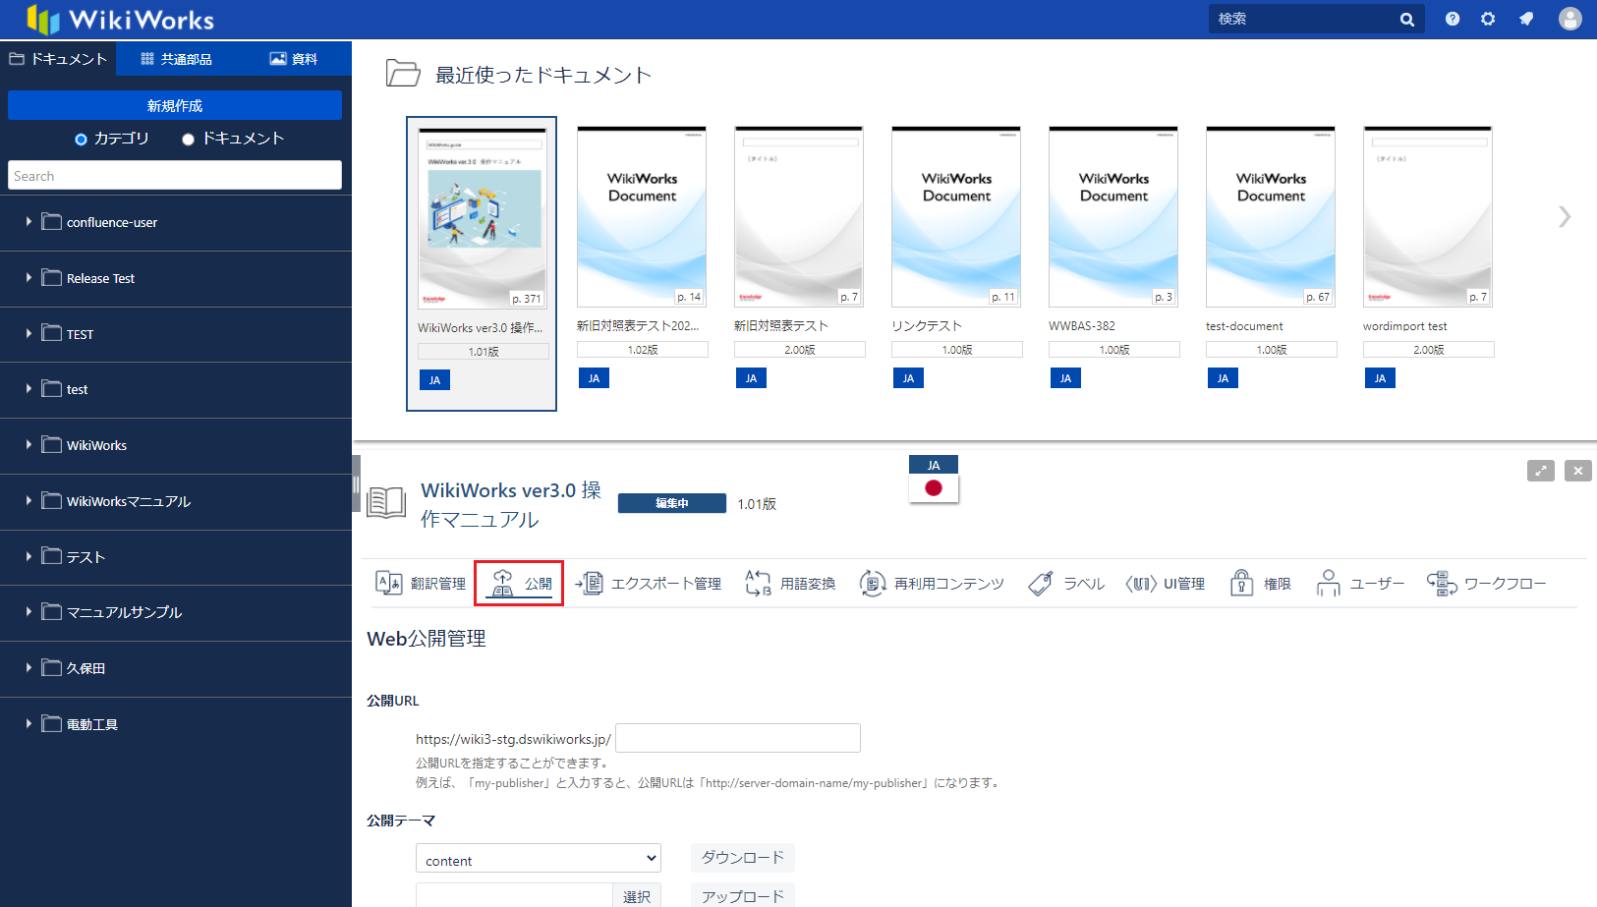Open the WWBAS-382 document thumbnail
The height and width of the screenshot is (907, 1597).
tap(1112, 217)
